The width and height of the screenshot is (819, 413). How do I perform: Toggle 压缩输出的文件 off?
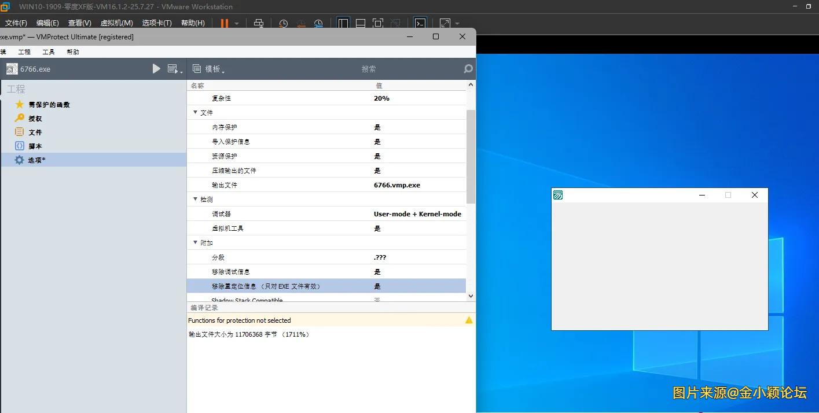pyautogui.click(x=377, y=170)
